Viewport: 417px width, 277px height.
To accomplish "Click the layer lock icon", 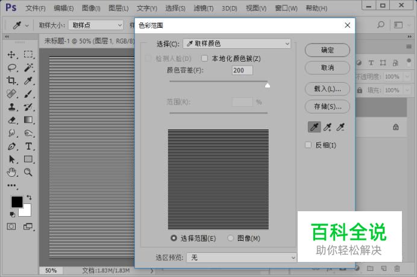I will [396, 127].
